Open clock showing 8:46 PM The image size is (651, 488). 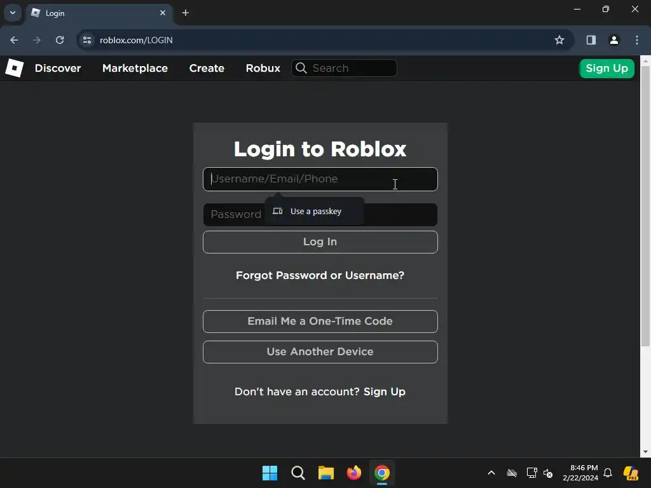tap(580, 473)
